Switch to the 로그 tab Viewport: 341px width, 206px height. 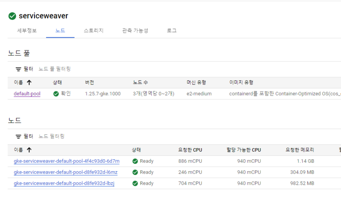172,31
